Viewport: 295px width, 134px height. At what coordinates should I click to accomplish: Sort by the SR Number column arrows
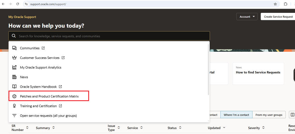click(27, 128)
